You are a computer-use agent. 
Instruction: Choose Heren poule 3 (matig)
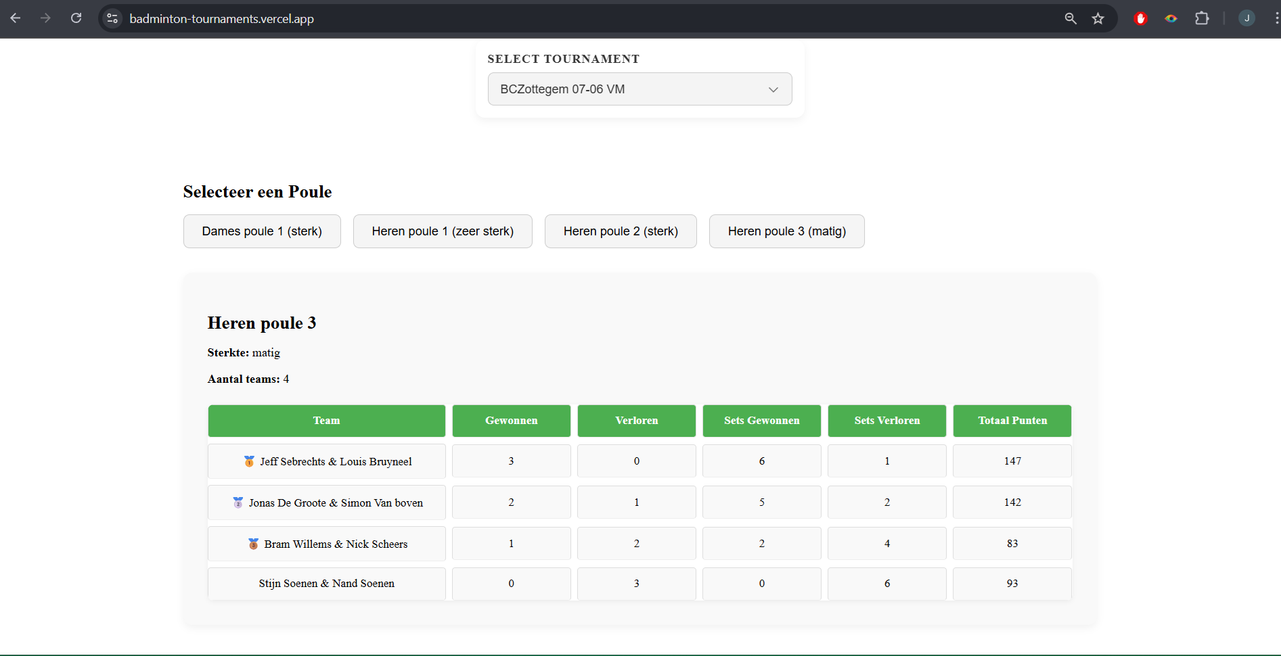(787, 231)
